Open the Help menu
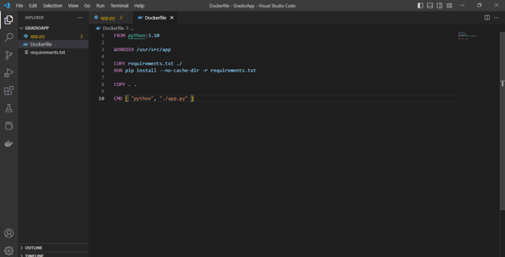The image size is (505, 257). click(139, 6)
